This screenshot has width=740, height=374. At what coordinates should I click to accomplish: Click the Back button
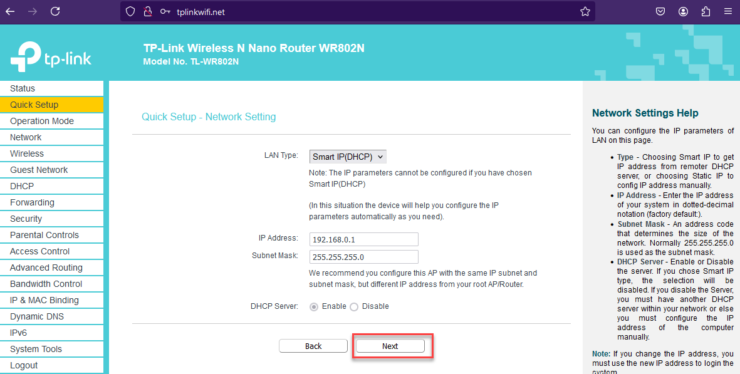tap(313, 346)
